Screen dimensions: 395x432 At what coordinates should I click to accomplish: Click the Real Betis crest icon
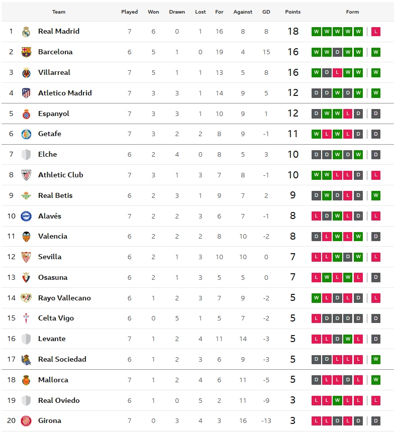click(26, 196)
